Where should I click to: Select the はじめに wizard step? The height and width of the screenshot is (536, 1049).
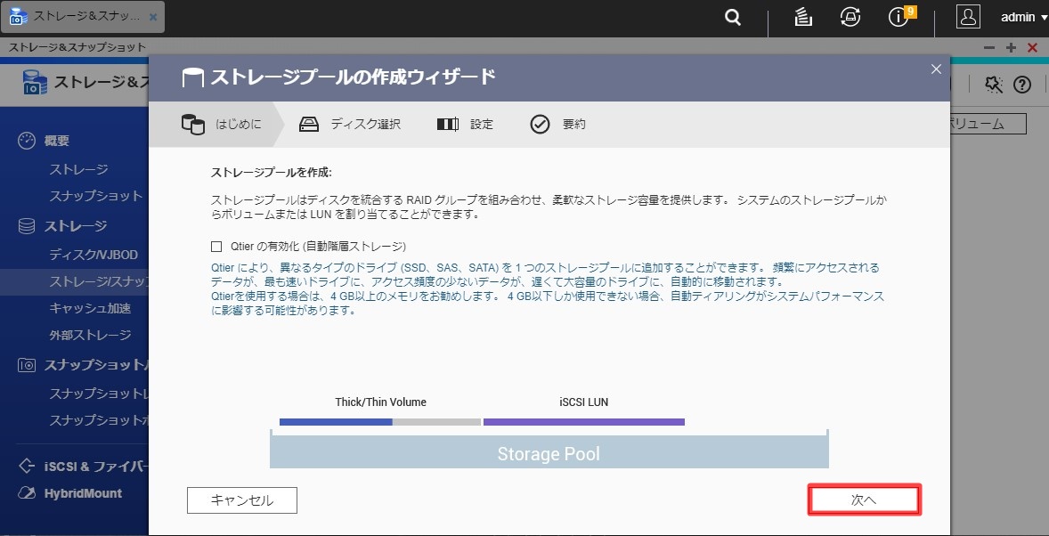(x=238, y=125)
